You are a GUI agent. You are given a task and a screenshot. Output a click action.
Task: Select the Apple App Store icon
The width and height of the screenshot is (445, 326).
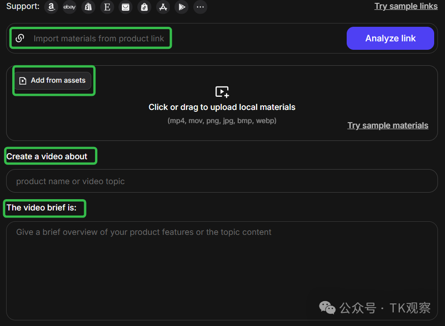point(163,7)
